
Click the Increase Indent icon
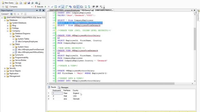pos(97,7)
